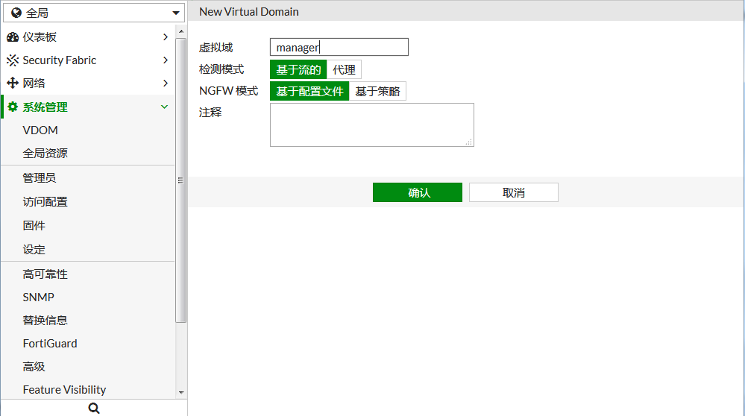Image resolution: width=745 pixels, height=416 pixels.
Task: Expand the Security Fabric chevron
Action: click(165, 60)
